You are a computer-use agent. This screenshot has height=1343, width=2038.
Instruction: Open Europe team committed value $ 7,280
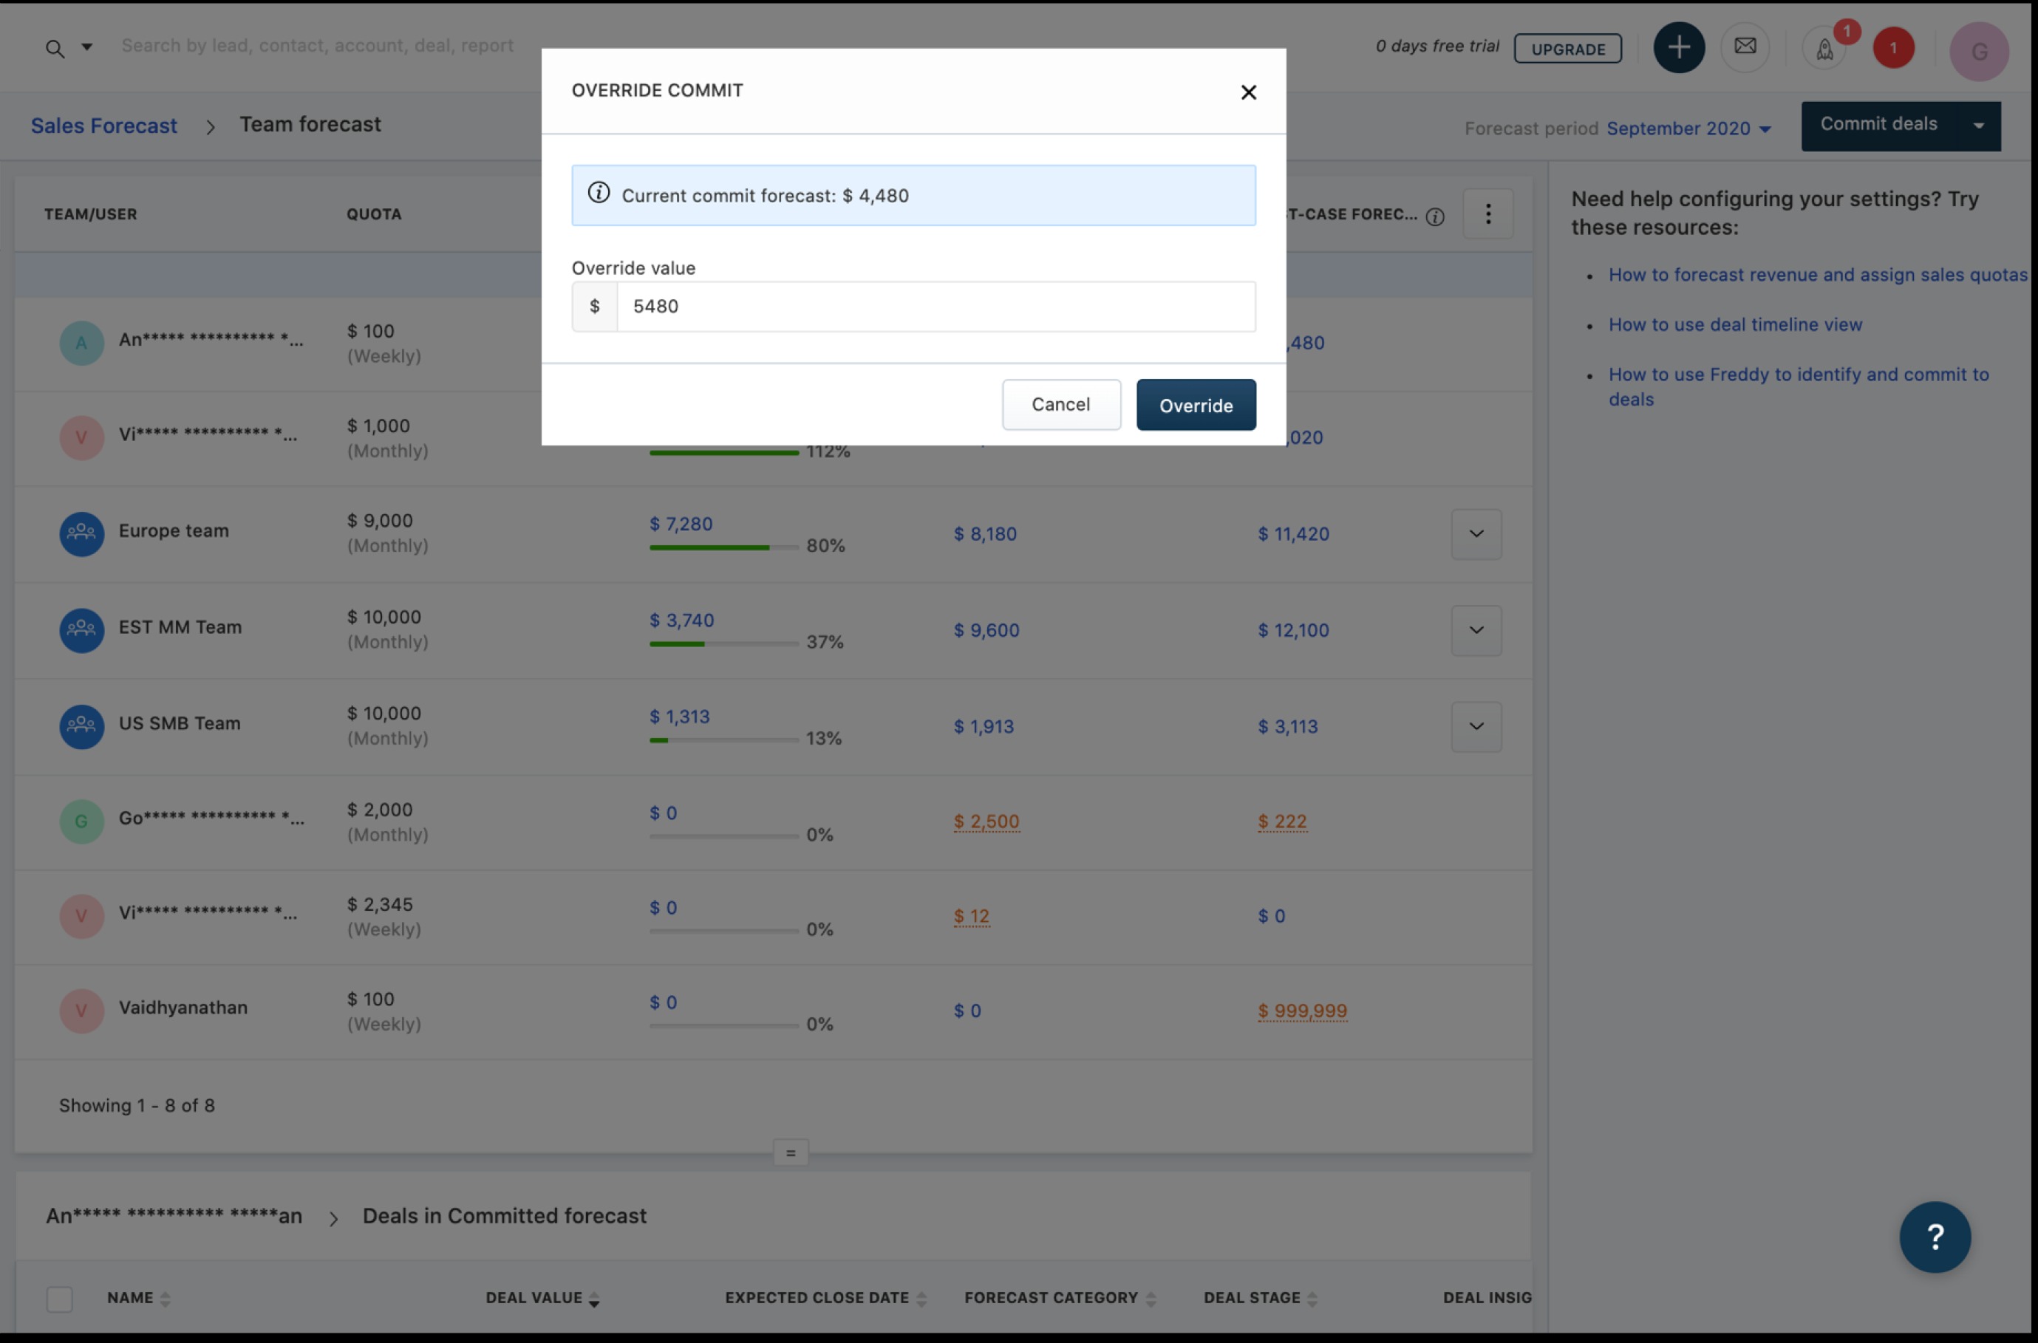tap(681, 523)
